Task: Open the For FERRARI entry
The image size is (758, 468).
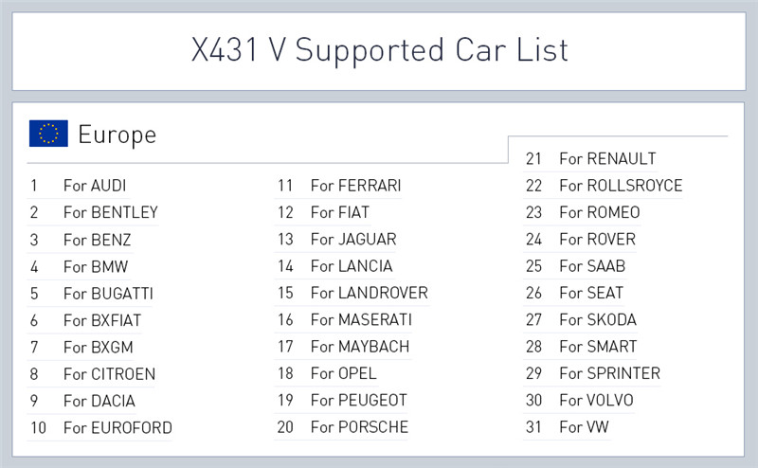Action: click(x=355, y=186)
